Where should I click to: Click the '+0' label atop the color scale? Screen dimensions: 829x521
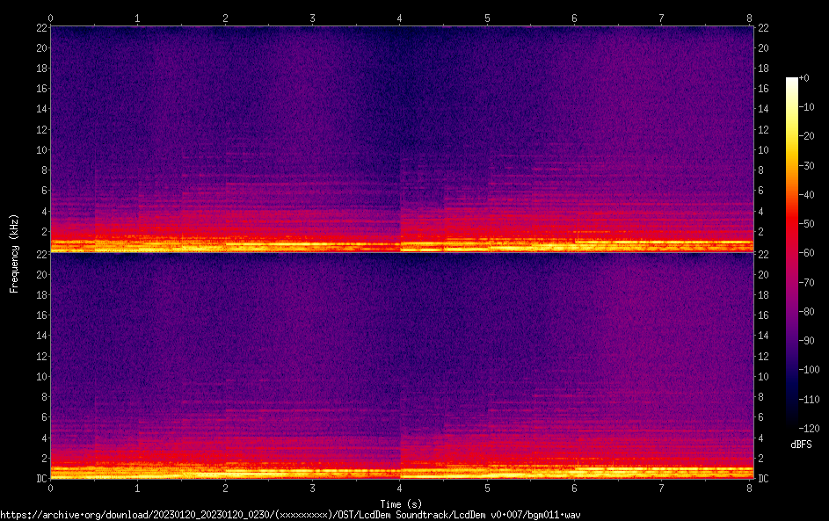(804, 78)
